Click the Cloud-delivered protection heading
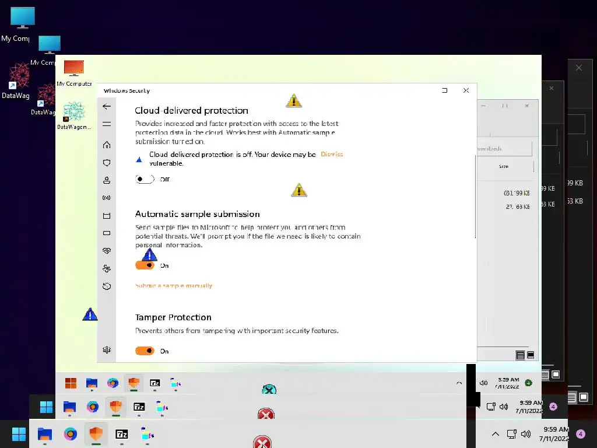The height and width of the screenshot is (448, 597). [x=191, y=110]
